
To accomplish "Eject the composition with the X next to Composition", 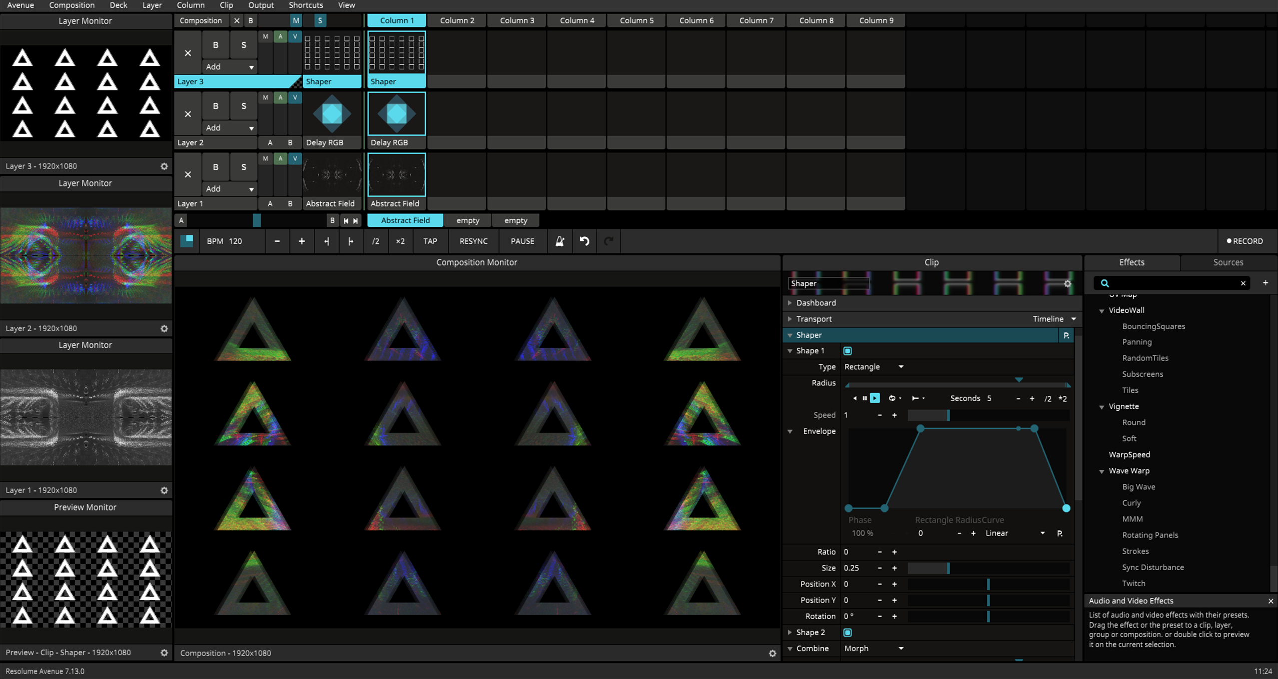I will [237, 21].
